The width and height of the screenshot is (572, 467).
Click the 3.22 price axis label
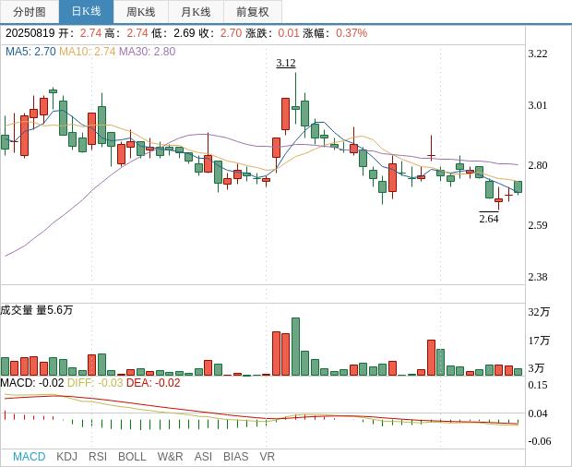pyautogui.click(x=538, y=54)
